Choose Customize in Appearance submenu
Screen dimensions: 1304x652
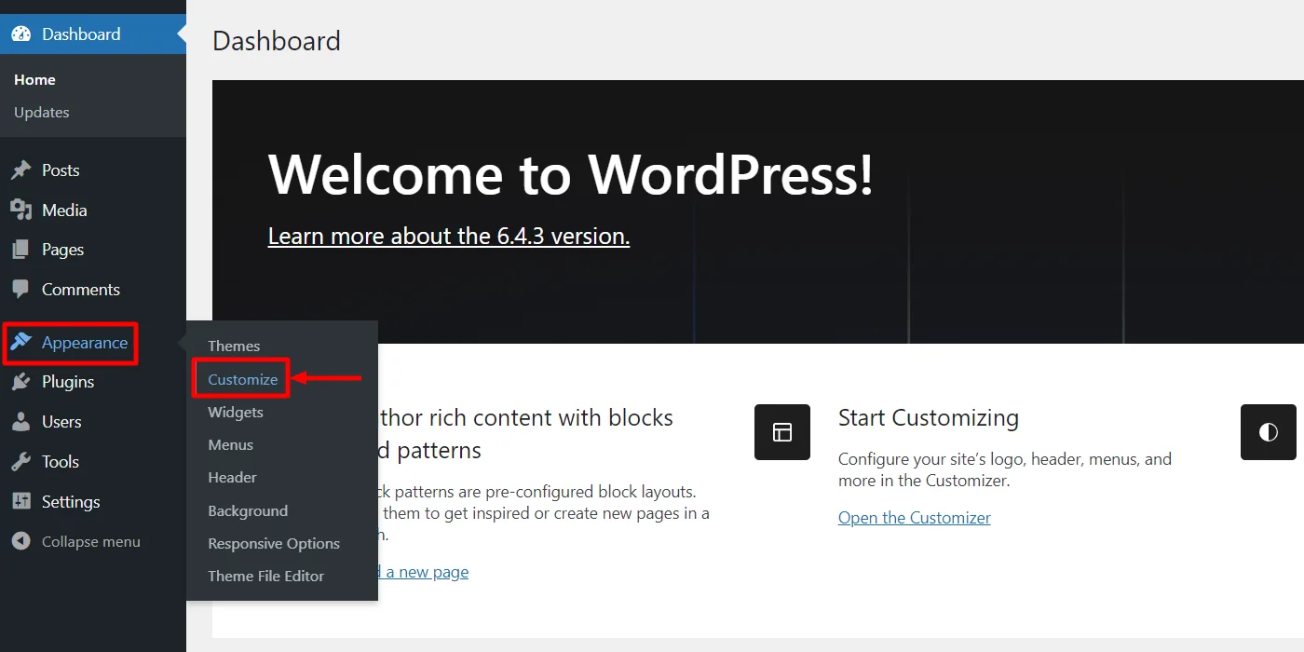[x=243, y=379]
